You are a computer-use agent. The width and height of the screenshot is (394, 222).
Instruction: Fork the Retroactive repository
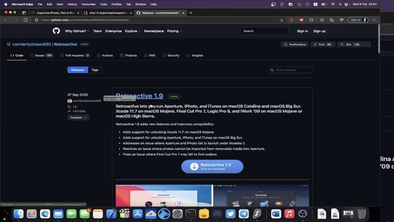click(323, 44)
